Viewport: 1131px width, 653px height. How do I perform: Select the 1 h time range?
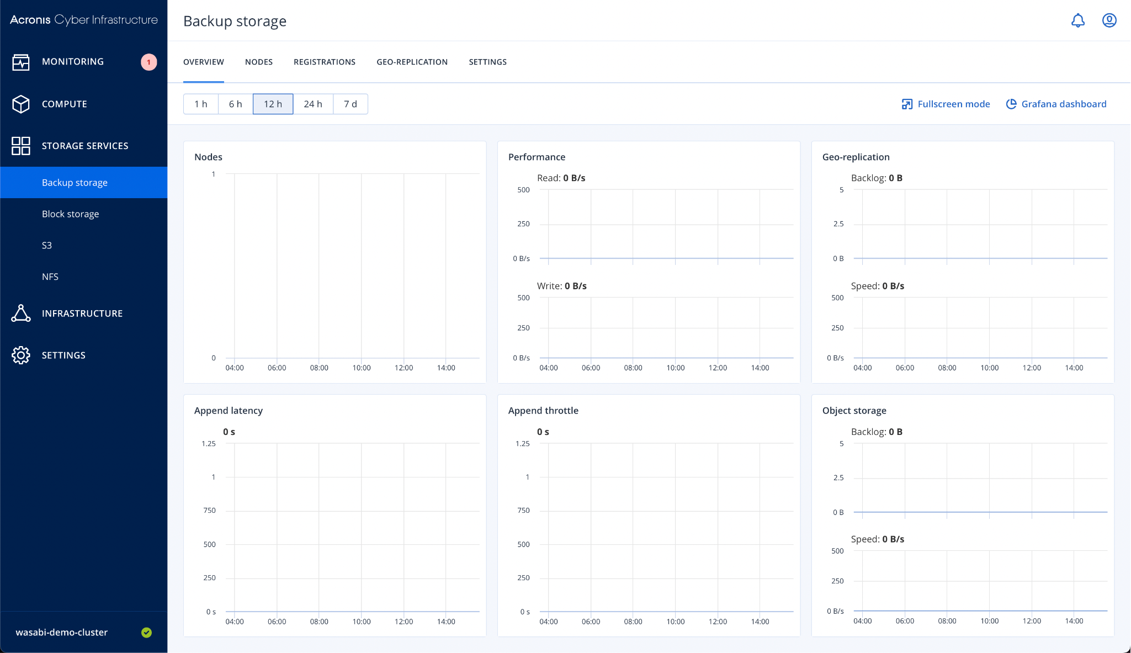[x=201, y=104]
